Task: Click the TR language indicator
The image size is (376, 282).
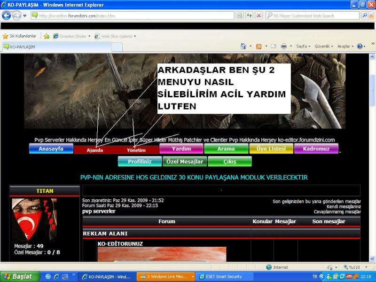Action: pos(315,277)
